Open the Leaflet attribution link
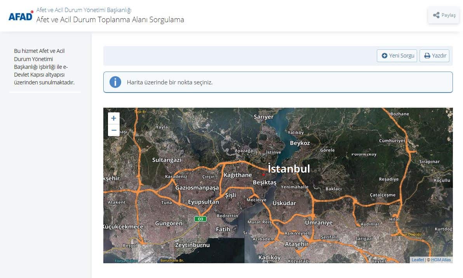Viewport: 463px width, 278px height. tap(418, 260)
